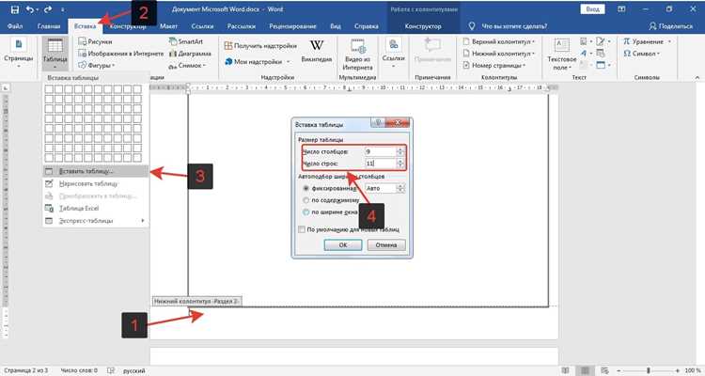Open the Справка (Help) tab
This screenshot has height=376, width=705.
pyautogui.click(x=366, y=26)
